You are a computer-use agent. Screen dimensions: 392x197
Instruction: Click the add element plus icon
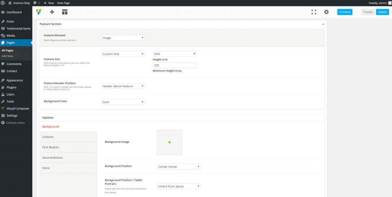pos(52,12)
